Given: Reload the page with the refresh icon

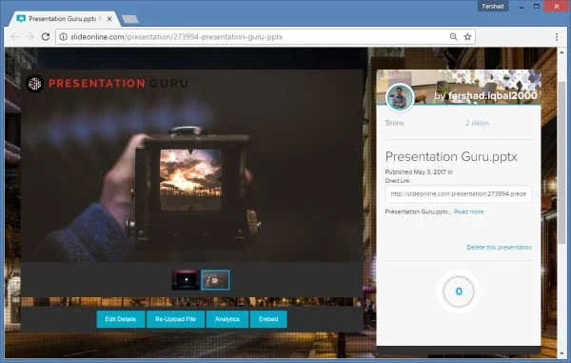Looking at the screenshot, I should 45,36.
